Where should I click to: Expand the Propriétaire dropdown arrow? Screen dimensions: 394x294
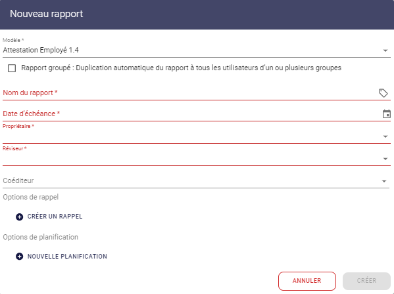pyautogui.click(x=385, y=136)
